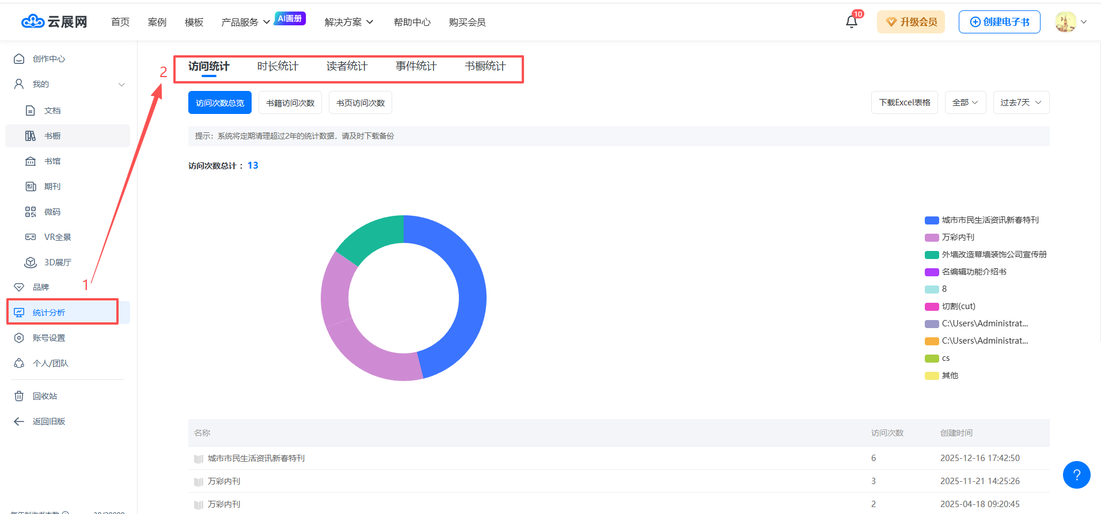Expand the 全部 filter dropdown
This screenshot has height=514, width=1101.
[x=965, y=102]
